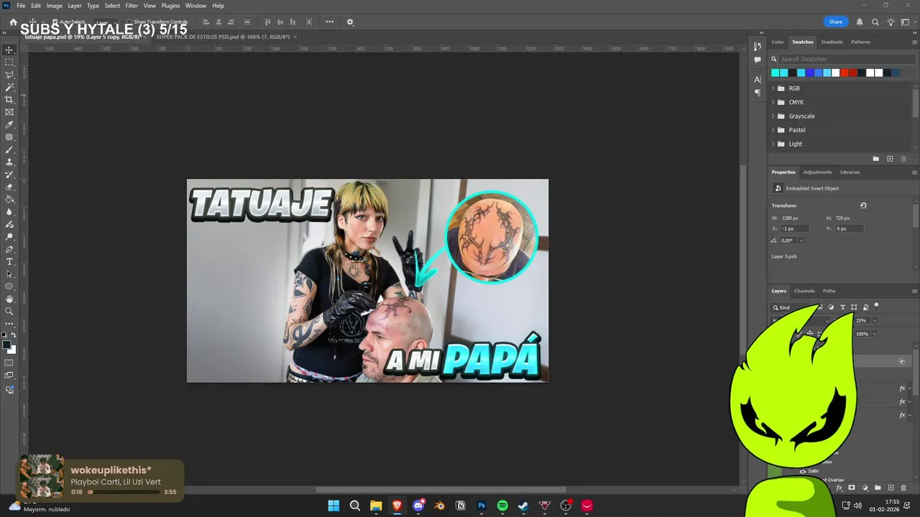Expand the Light swatch group

(773, 144)
